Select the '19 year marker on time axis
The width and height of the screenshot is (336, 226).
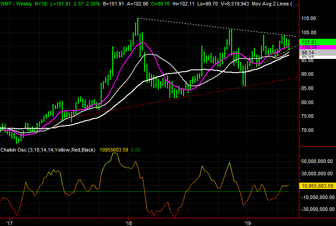(247, 223)
